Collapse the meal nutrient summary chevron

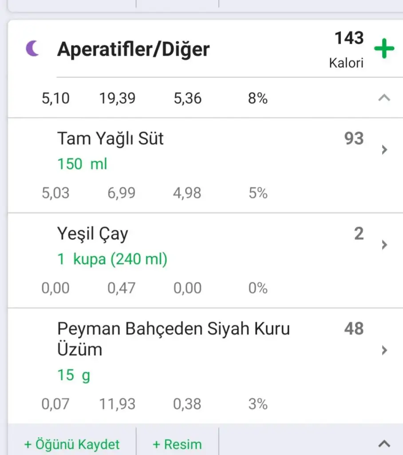coord(384,98)
